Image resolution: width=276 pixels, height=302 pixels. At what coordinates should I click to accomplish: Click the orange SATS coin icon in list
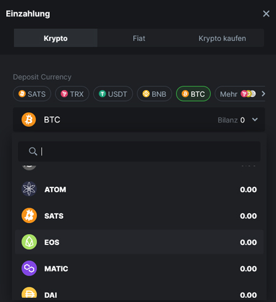pos(29,216)
